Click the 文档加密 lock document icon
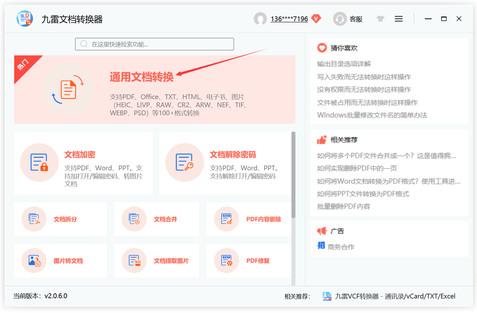 point(39,162)
